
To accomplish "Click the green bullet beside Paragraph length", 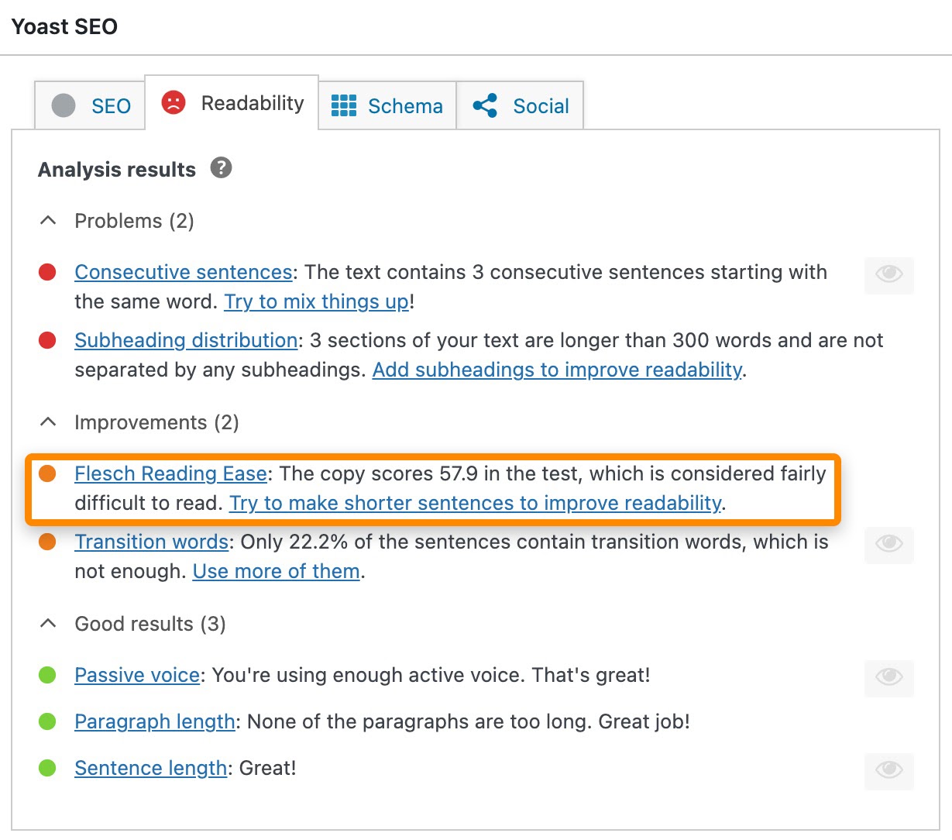I will tap(47, 721).
